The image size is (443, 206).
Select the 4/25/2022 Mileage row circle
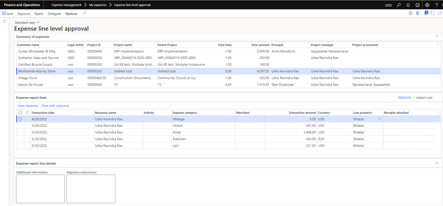[20, 119]
